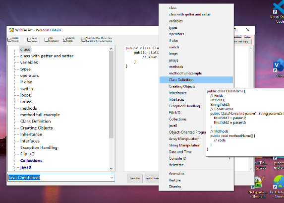Select the 'arrays' node in the tree

tap(26, 102)
